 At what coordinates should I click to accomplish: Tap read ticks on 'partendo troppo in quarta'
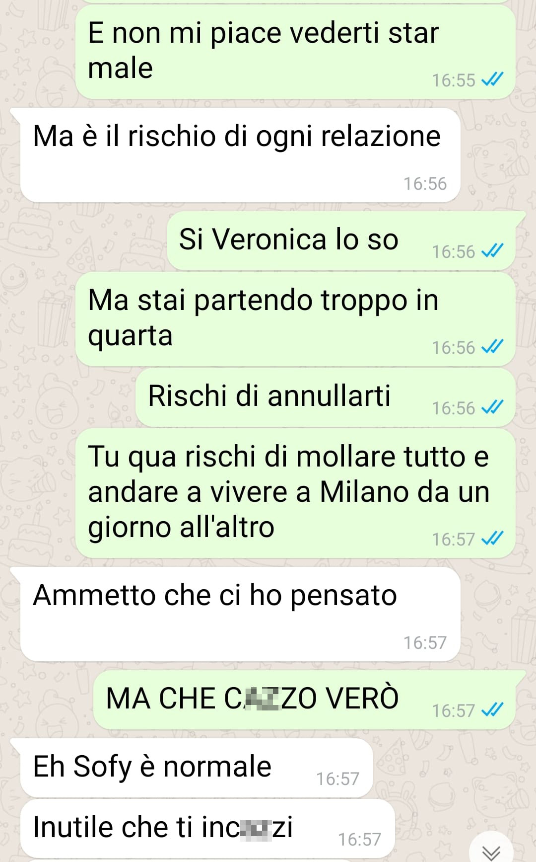tap(492, 346)
